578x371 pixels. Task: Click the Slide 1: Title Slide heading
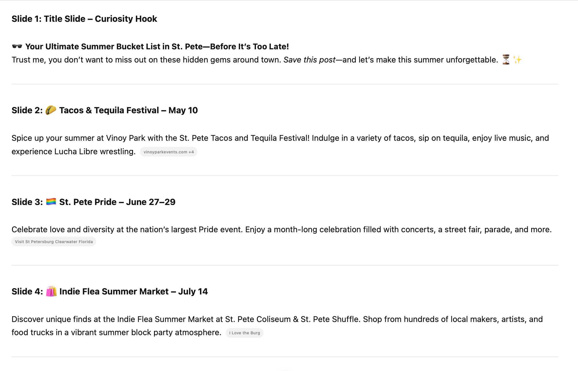point(84,19)
